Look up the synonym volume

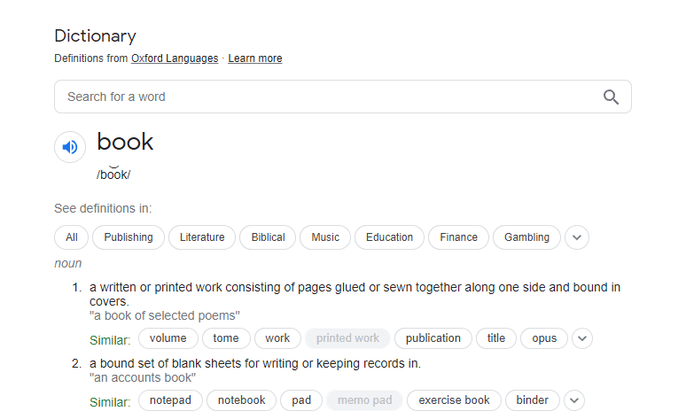pos(168,338)
